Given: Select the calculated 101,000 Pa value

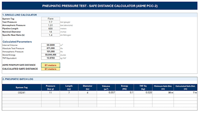Looking at the screenshot, I should 51,51.
